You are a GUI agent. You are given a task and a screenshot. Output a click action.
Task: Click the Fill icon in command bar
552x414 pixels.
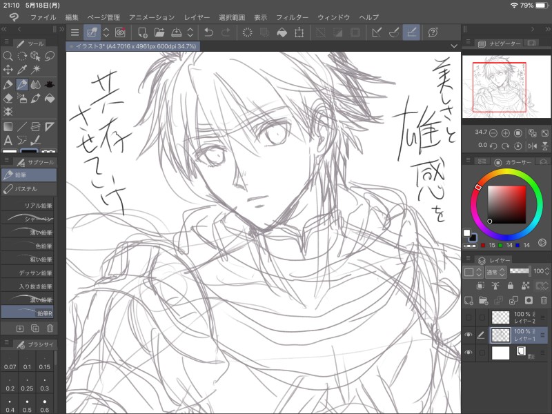(x=282, y=32)
